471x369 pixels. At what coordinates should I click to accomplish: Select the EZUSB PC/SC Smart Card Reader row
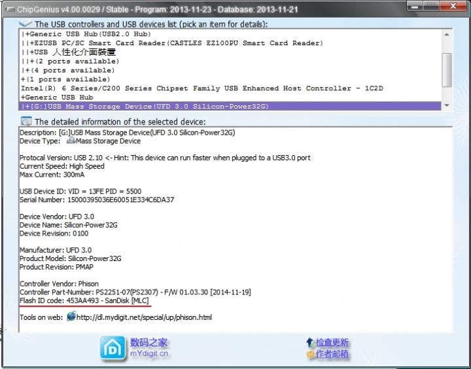pos(230,43)
